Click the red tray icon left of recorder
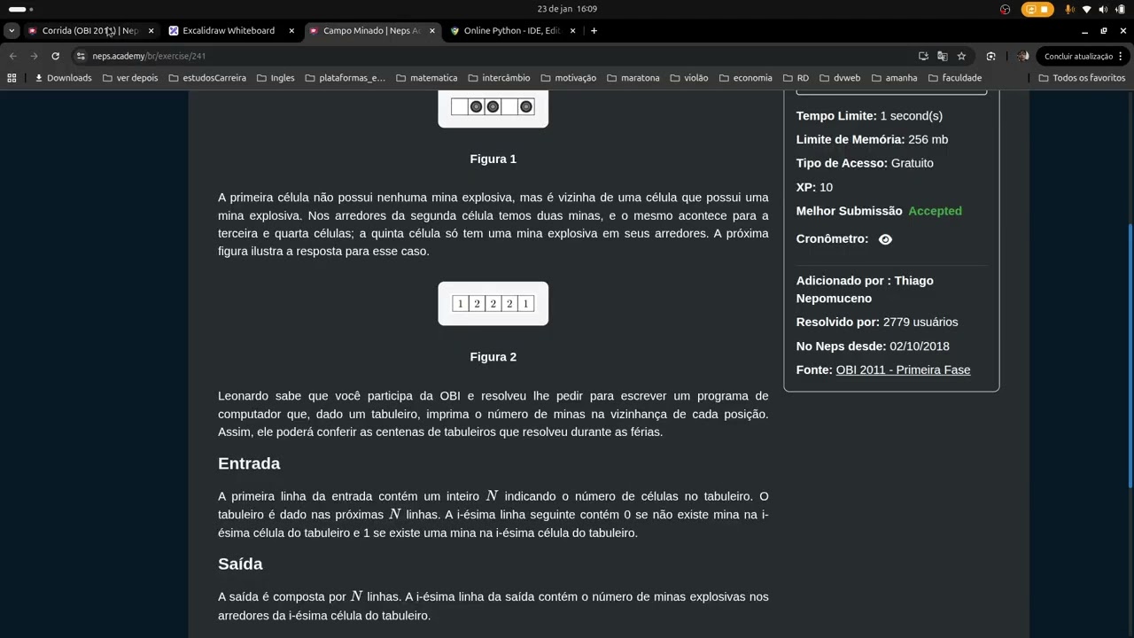Screen dimensions: 1134x638 point(1005,9)
